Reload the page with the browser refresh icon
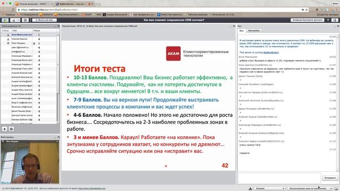Image resolution: width=340 pixels, height=191 pixels. [x=13, y=10]
